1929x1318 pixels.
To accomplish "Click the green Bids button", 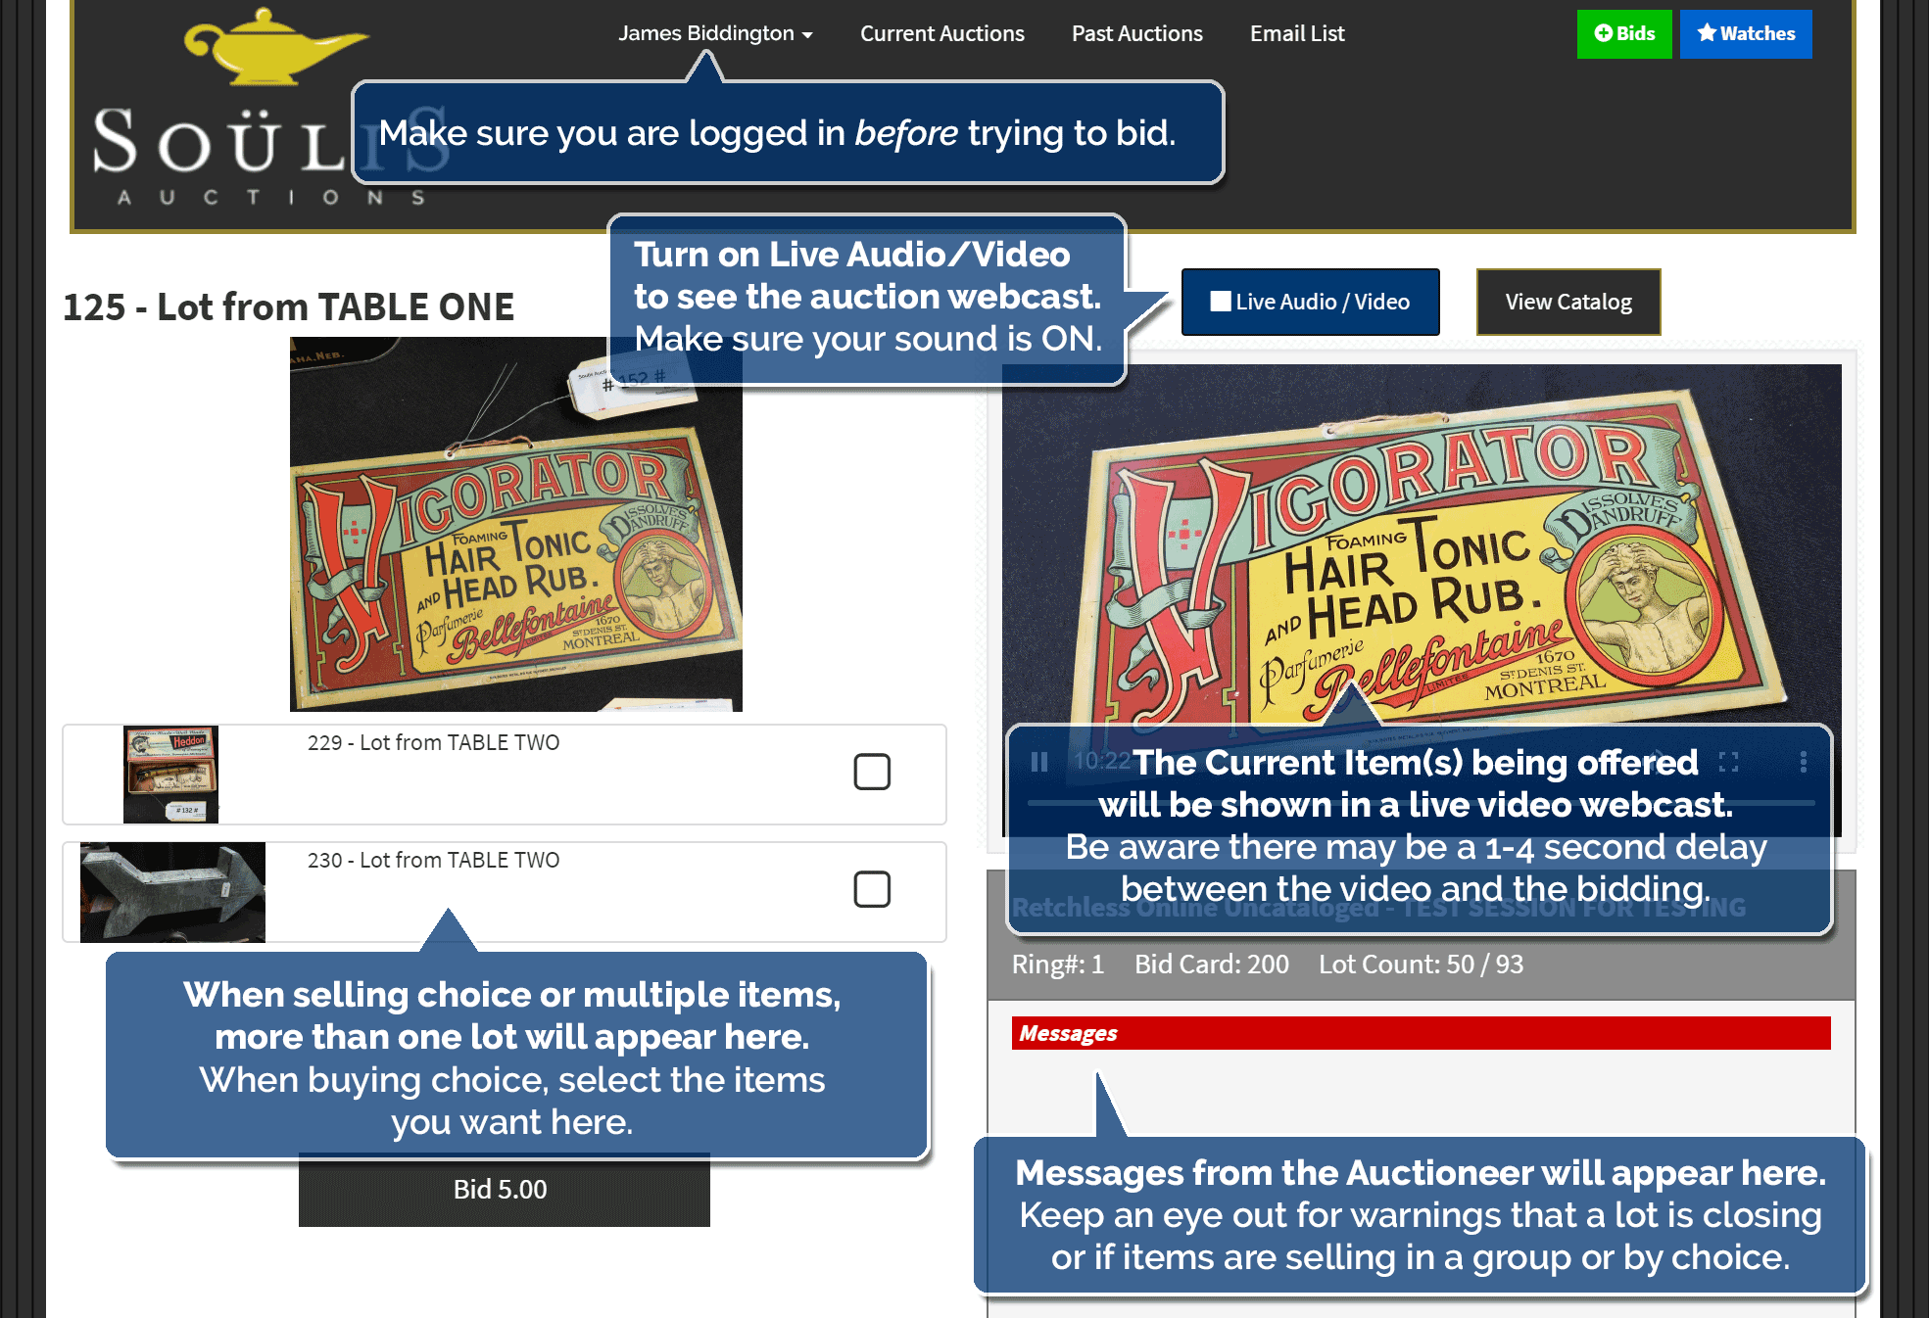I will click(1624, 34).
